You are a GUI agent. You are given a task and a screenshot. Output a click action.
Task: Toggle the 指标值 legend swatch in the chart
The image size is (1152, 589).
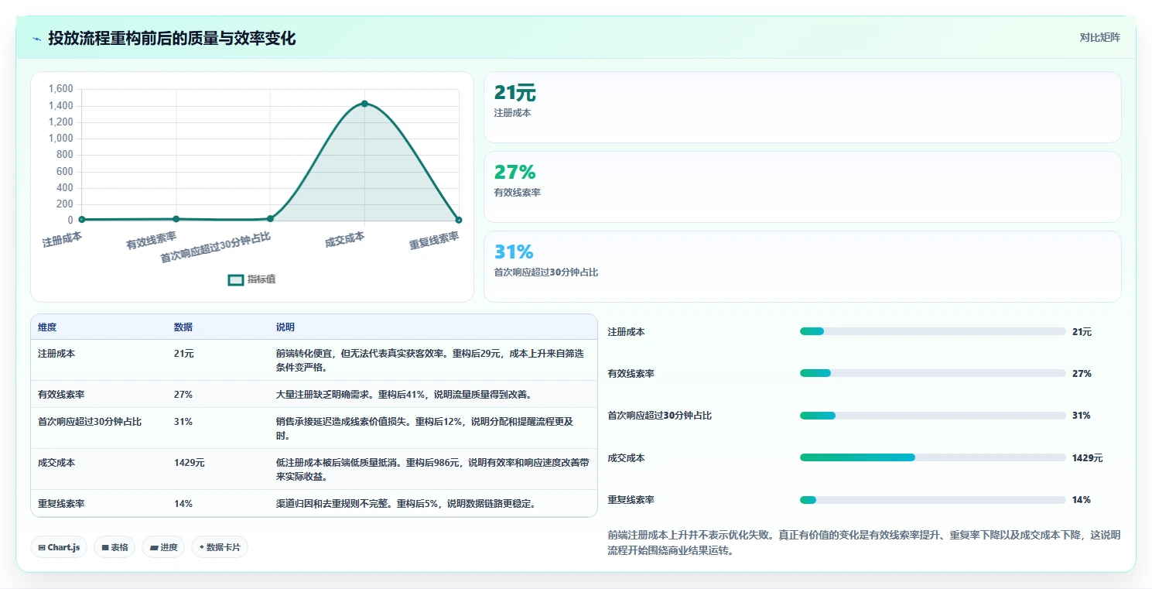coord(236,279)
